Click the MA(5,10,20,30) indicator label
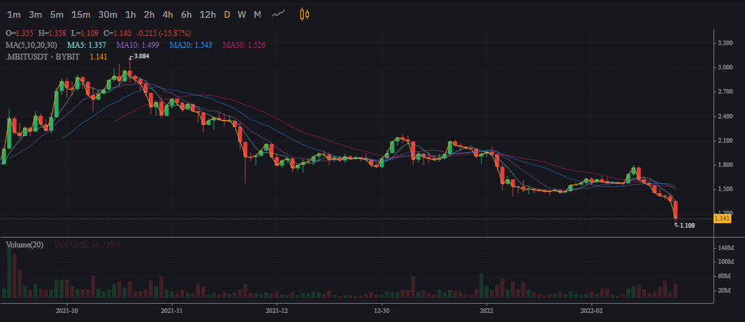This screenshot has width=745, height=322. click(31, 45)
